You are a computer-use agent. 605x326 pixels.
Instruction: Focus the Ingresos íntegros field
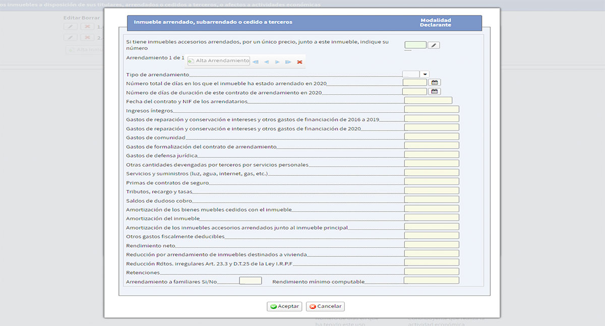(x=432, y=109)
